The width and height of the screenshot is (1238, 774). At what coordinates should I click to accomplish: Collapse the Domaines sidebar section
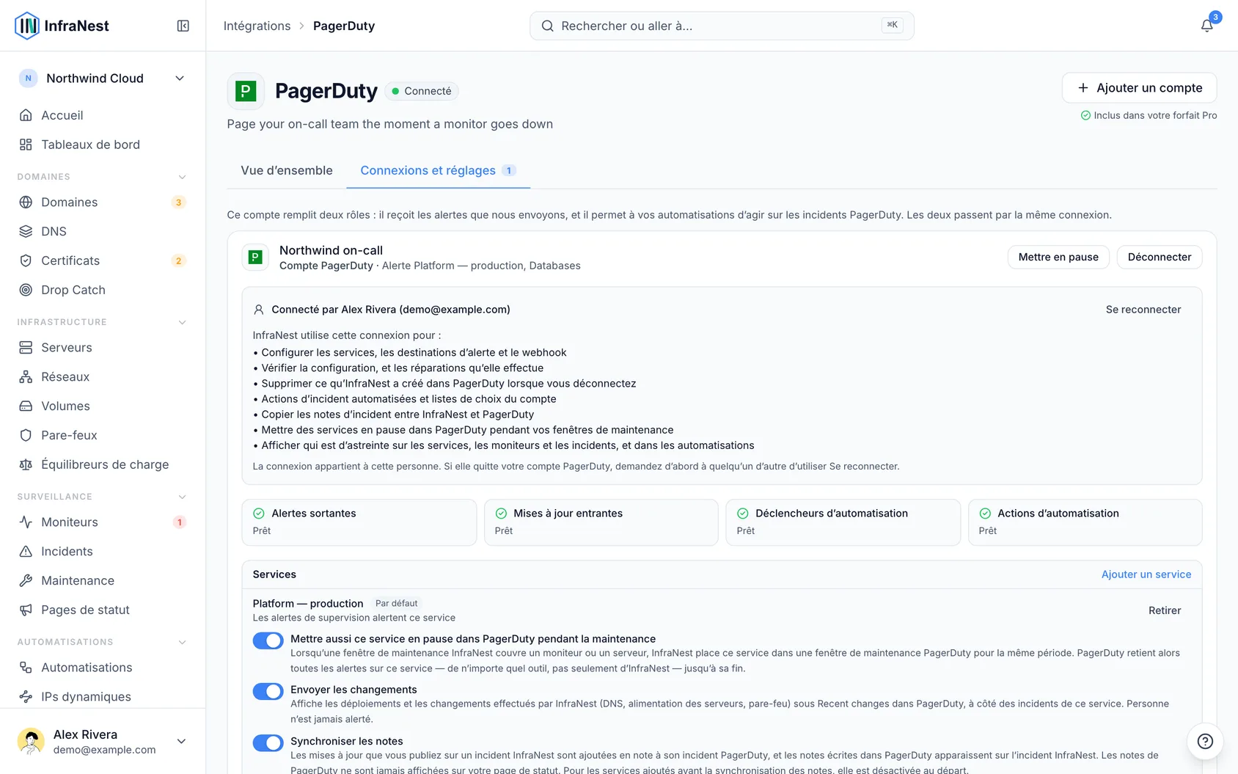[x=182, y=177]
